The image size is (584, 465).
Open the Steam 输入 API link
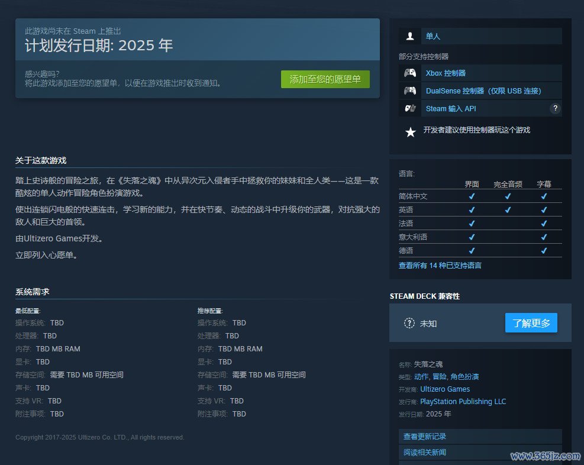tap(451, 109)
